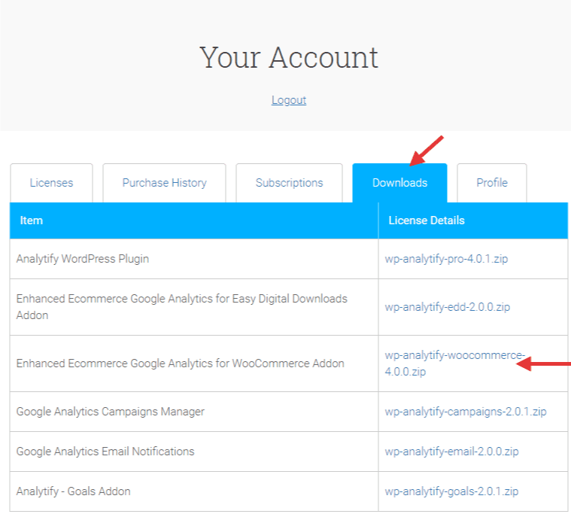Open the Licenses tab

51,183
